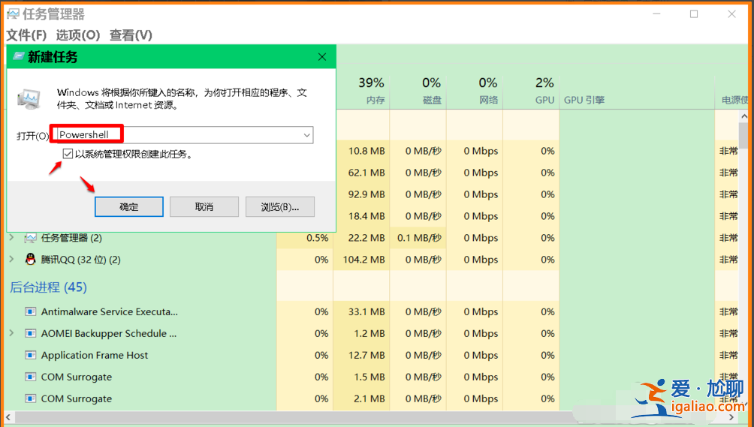
Task: Click the Antimalware Service Executable process icon
Action: point(30,311)
